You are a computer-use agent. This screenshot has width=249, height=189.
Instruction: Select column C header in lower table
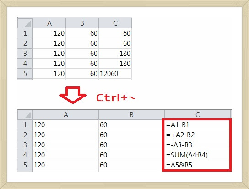click(x=197, y=114)
